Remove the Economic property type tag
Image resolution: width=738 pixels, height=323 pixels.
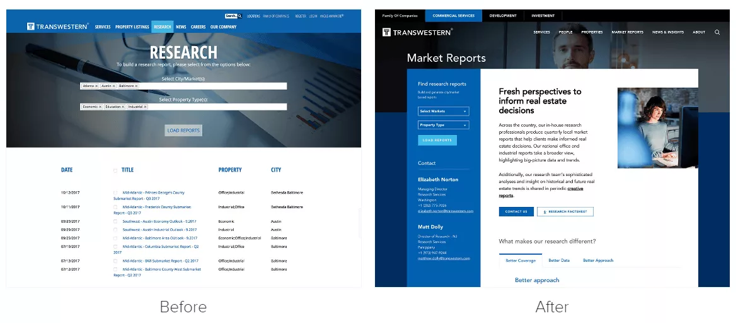[x=100, y=107]
